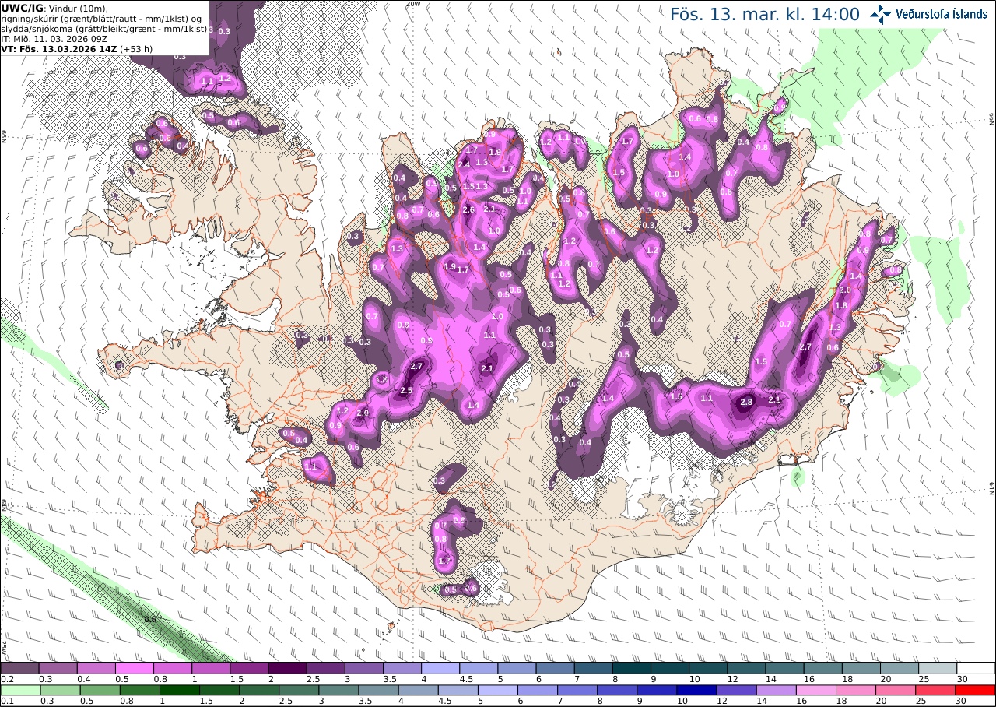Select lower legend bright red swatch at 30
This screenshot has height=707, width=996.
click(x=977, y=690)
